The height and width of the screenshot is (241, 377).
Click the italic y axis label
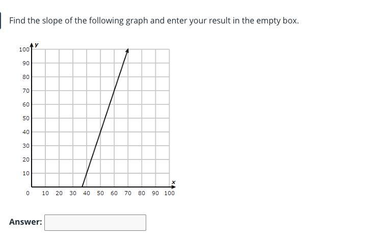point(37,45)
